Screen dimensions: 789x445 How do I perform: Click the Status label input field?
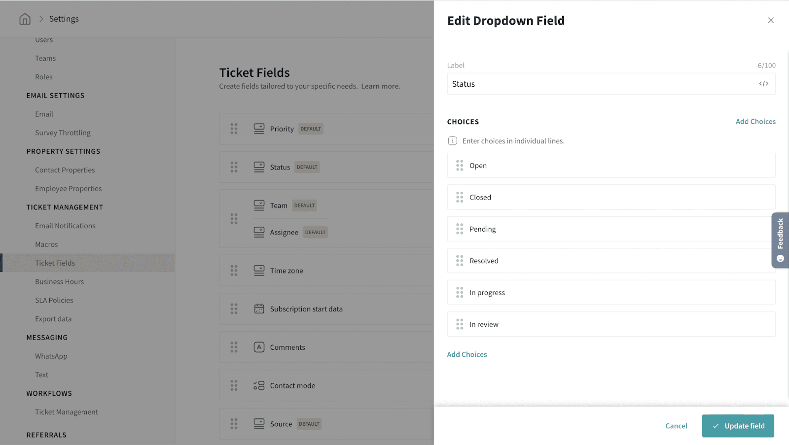pyautogui.click(x=602, y=84)
